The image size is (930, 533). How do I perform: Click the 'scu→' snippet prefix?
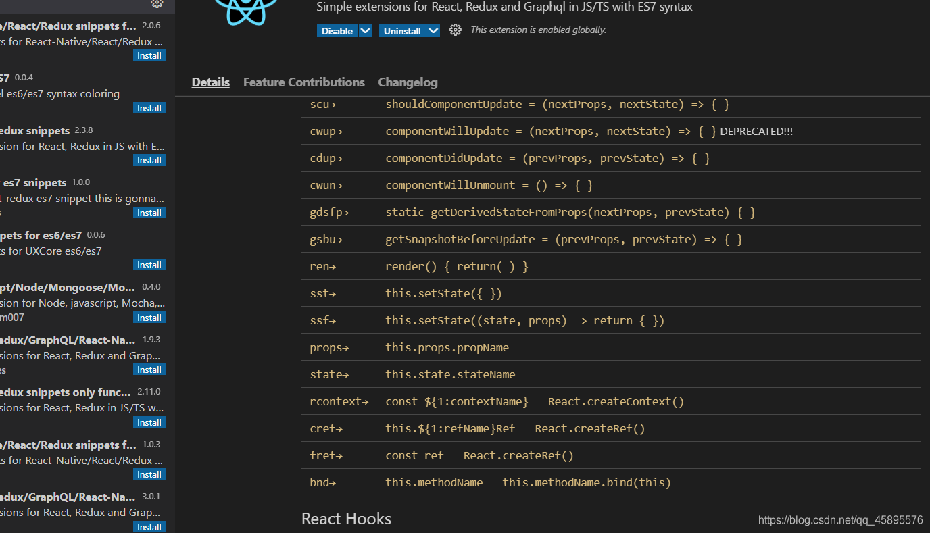[x=323, y=105]
